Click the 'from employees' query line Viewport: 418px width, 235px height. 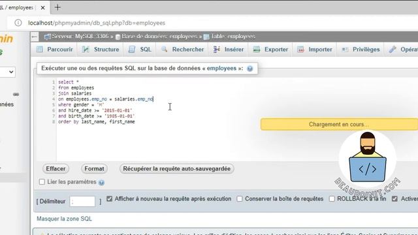[76, 87]
